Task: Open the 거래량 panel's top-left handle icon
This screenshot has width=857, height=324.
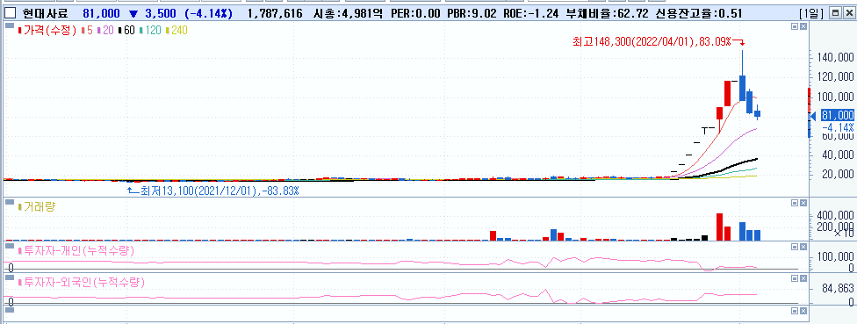Action: (x=9, y=202)
